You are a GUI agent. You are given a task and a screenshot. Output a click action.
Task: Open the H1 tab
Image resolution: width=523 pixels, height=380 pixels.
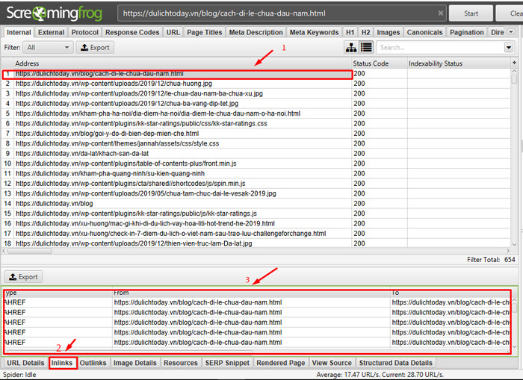click(350, 32)
